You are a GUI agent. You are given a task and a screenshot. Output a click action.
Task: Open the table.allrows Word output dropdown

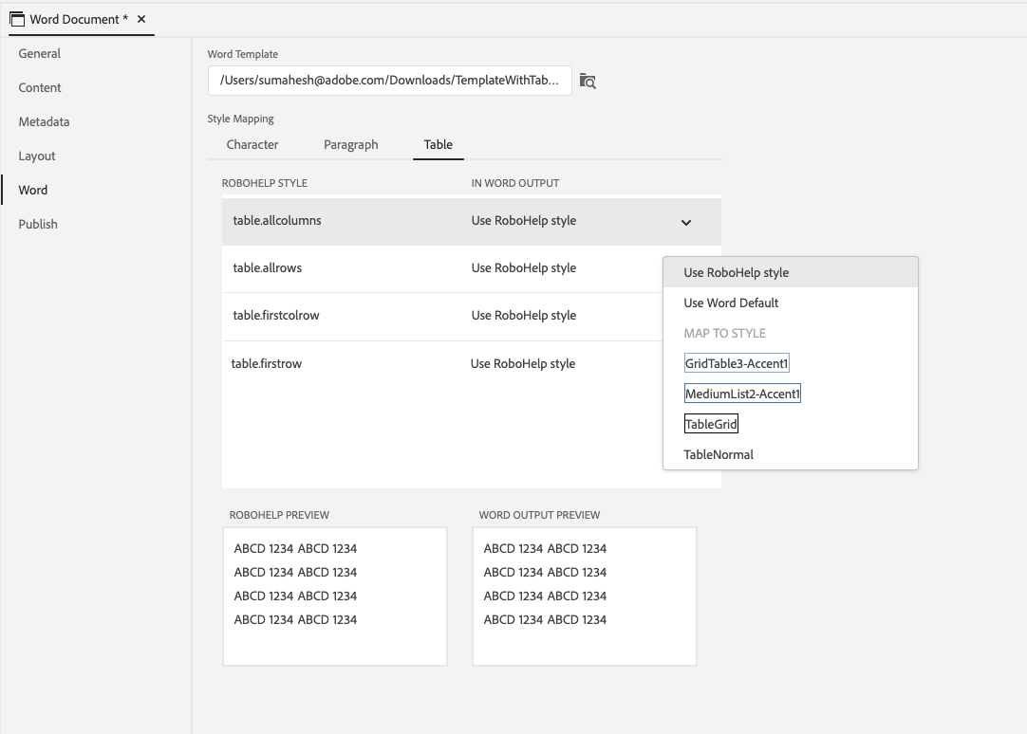[x=524, y=268]
